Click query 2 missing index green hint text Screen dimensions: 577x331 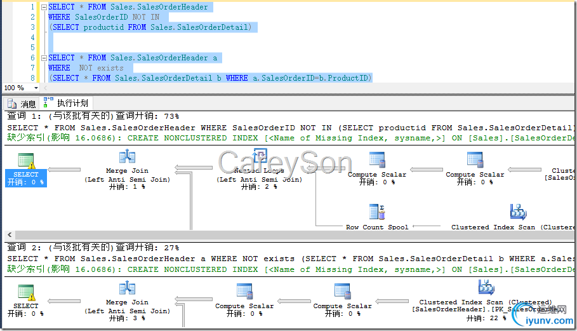[x=291, y=269]
